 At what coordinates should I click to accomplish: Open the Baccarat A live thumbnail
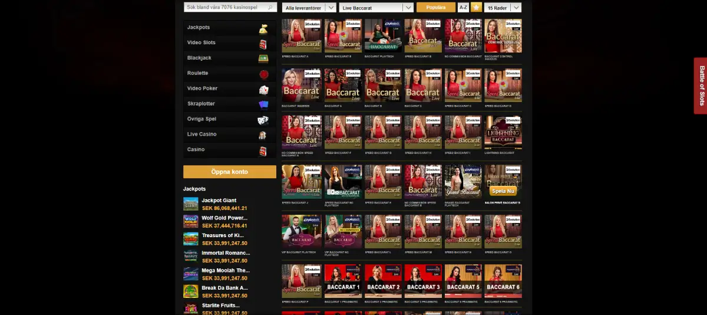[x=343, y=86]
